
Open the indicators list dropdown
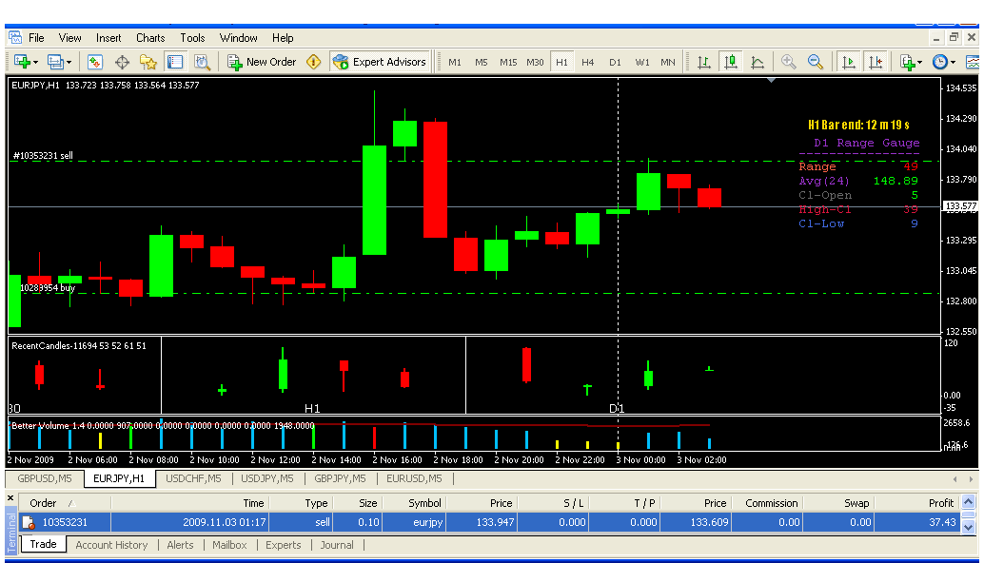pos(919,62)
